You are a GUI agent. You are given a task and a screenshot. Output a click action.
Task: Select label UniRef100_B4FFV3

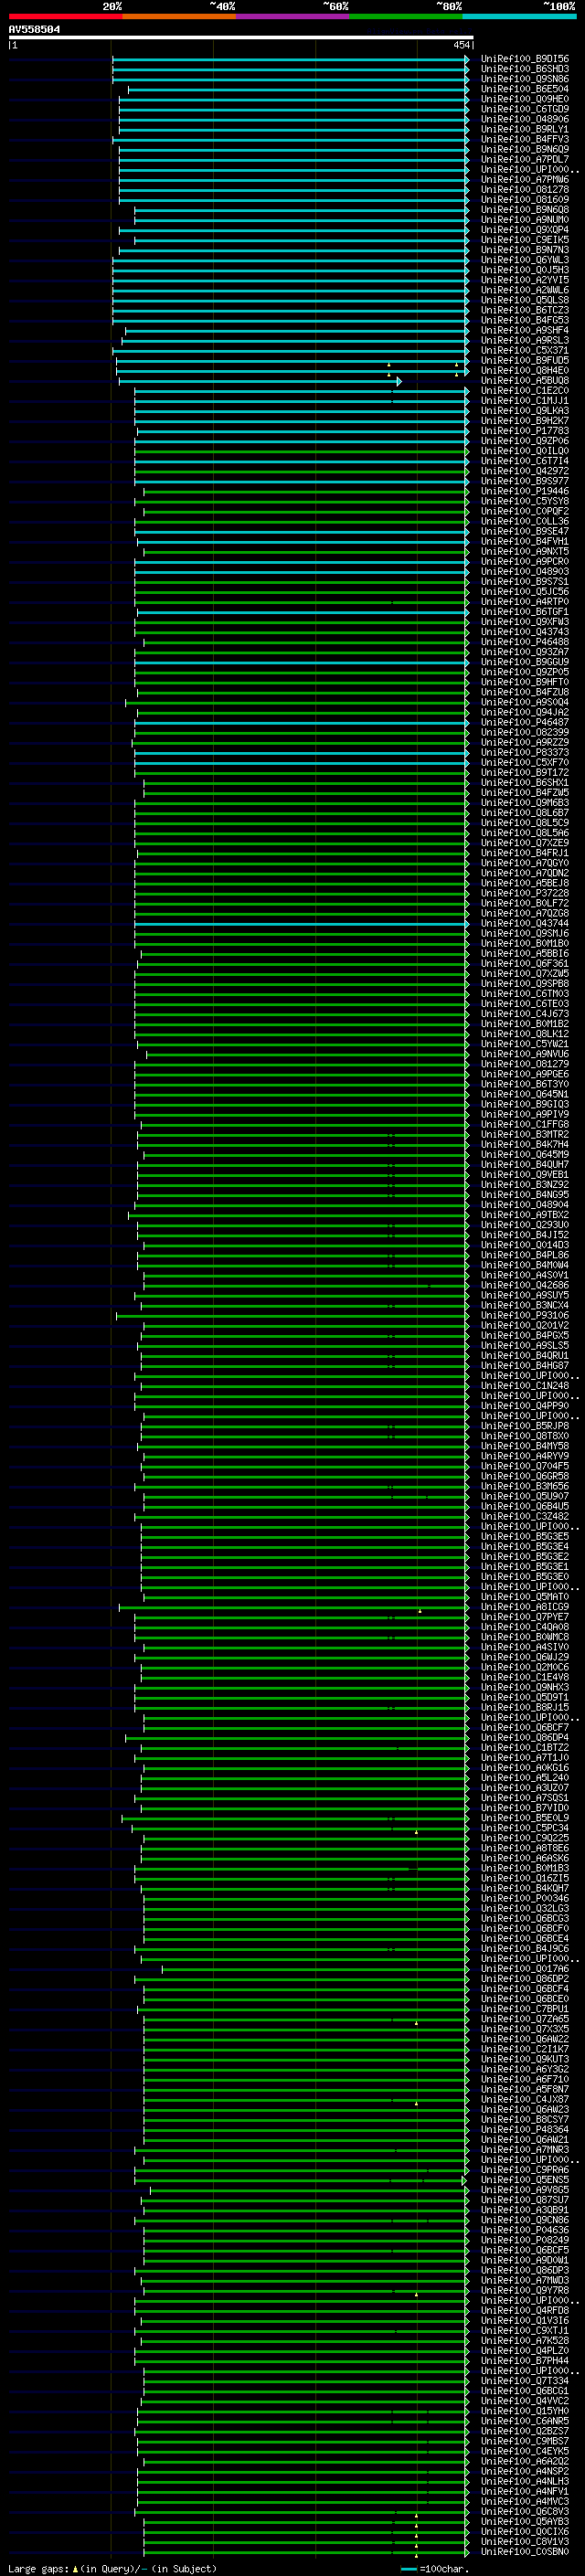[525, 139]
